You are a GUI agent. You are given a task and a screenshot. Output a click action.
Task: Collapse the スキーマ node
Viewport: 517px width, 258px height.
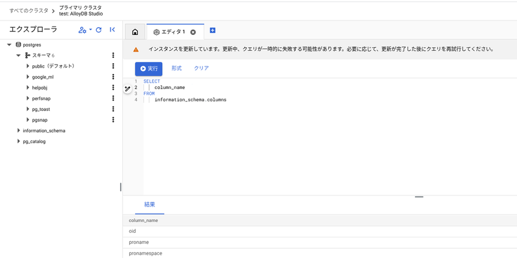click(19, 55)
